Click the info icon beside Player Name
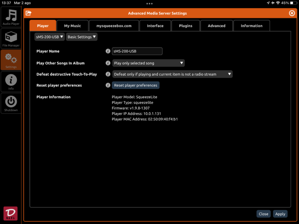This screenshot has width=299, height=224. 108,51
